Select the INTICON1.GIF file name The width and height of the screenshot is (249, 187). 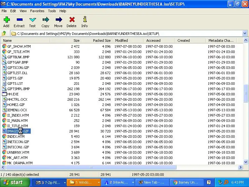click(18, 147)
